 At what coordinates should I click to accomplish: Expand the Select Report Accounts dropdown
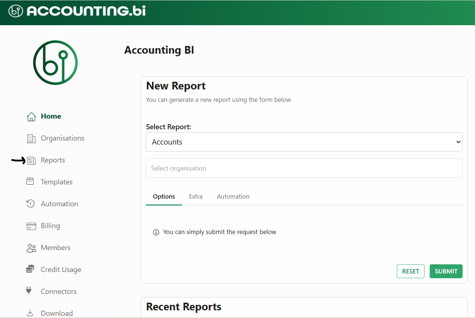[x=304, y=142]
